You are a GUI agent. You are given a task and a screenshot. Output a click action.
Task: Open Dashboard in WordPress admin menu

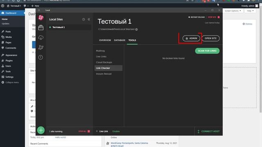(x=12, y=13)
